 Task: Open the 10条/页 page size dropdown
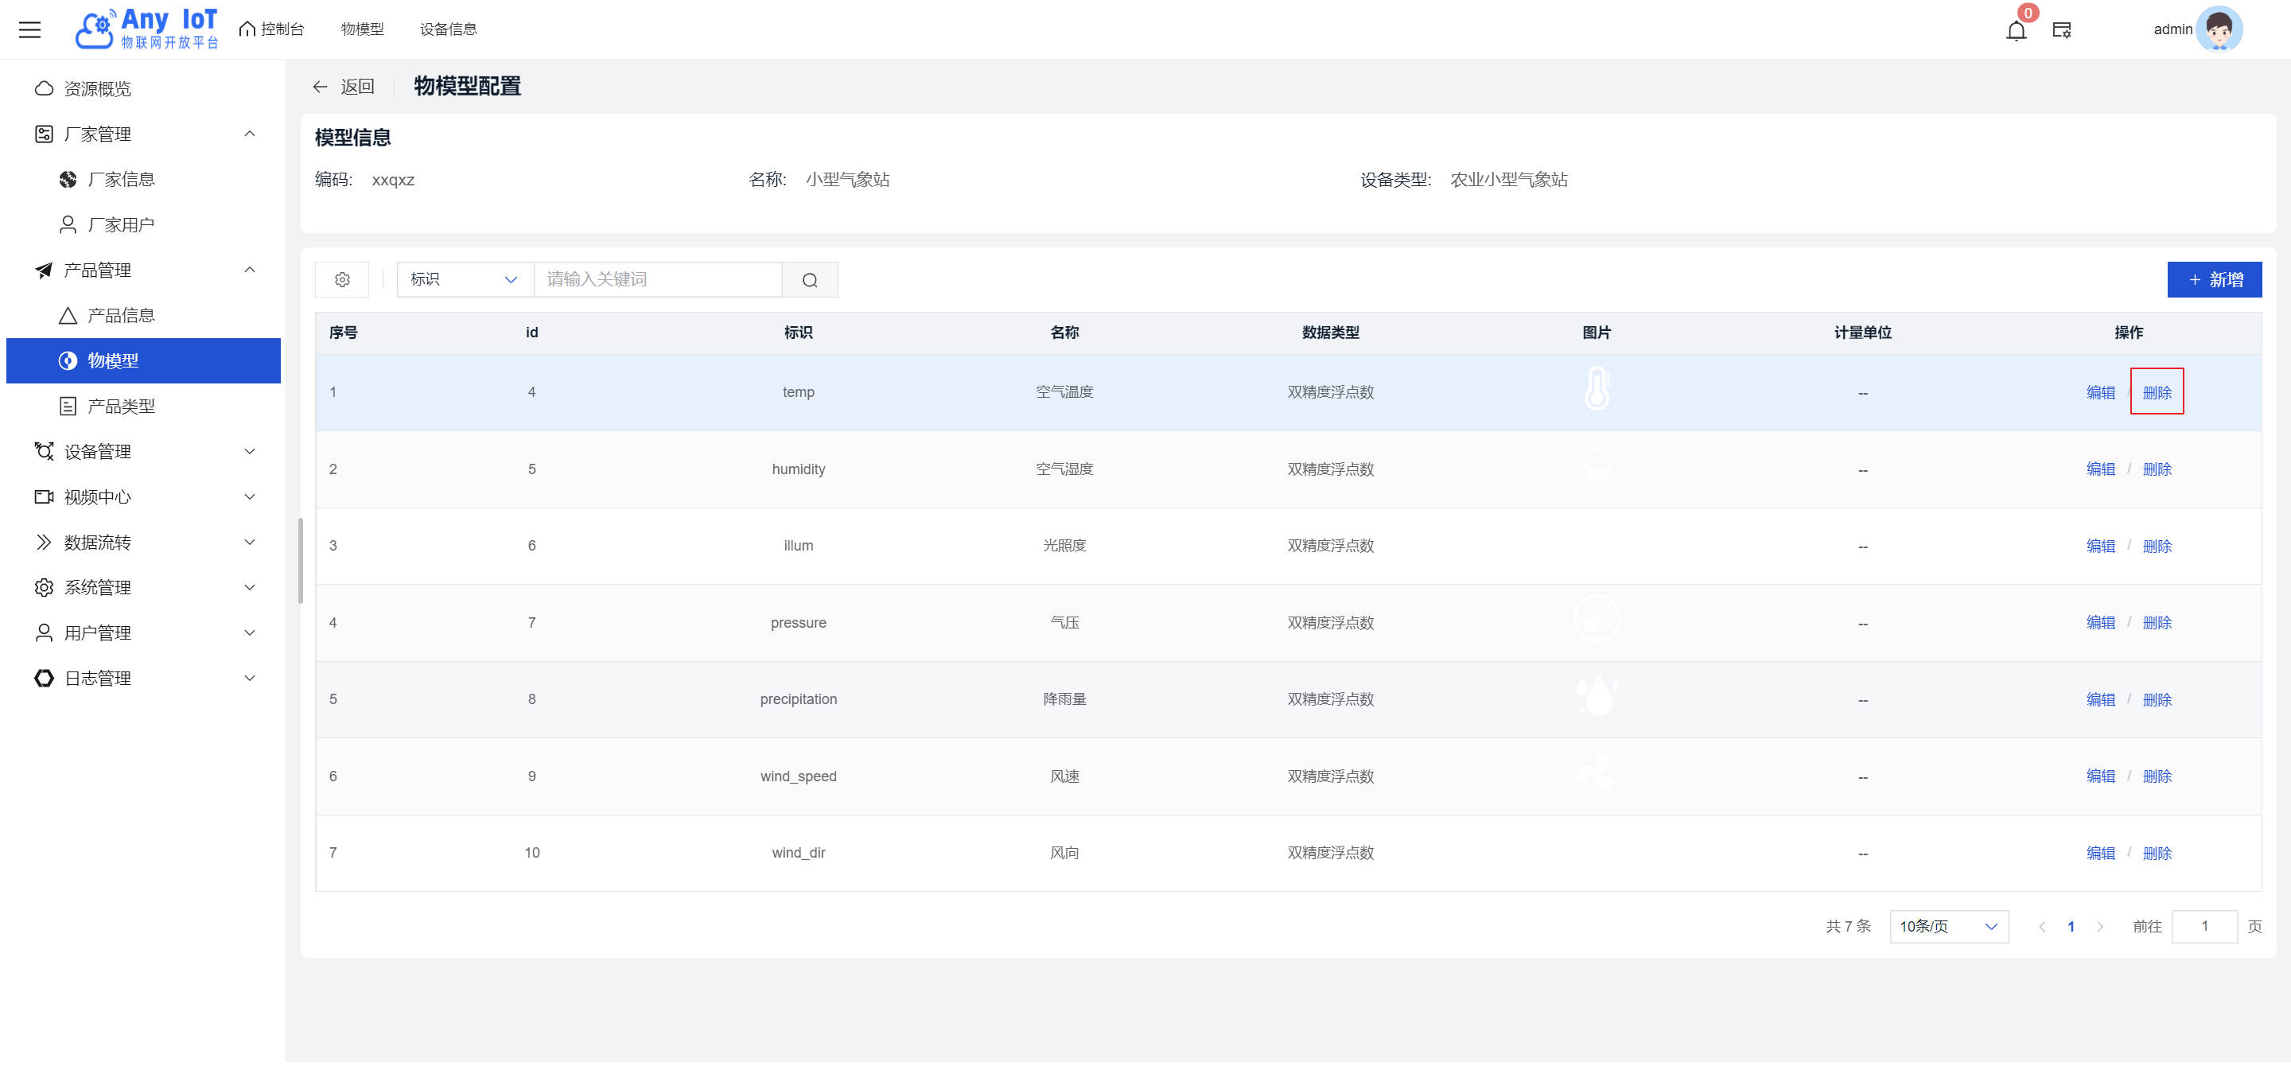pyautogui.click(x=1947, y=926)
